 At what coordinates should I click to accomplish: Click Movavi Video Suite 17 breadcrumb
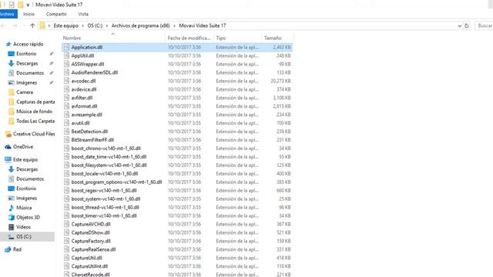(202, 25)
